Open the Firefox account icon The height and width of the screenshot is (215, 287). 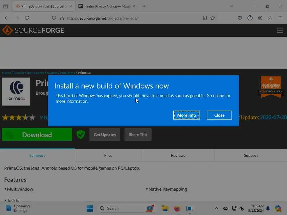(260, 18)
